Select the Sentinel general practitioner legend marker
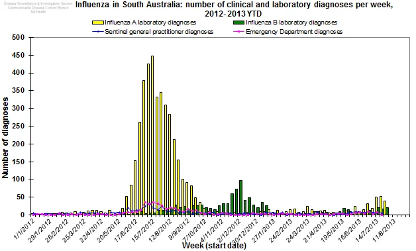 (x=98, y=32)
